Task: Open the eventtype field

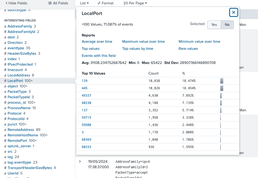Action: [16, 48]
